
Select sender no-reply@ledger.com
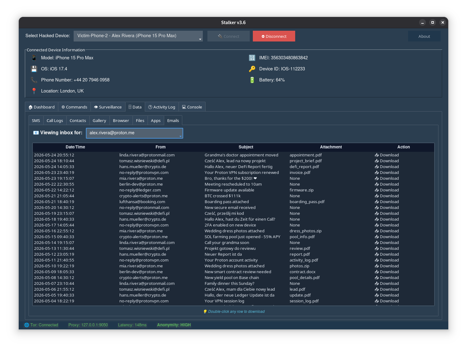(140, 190)
